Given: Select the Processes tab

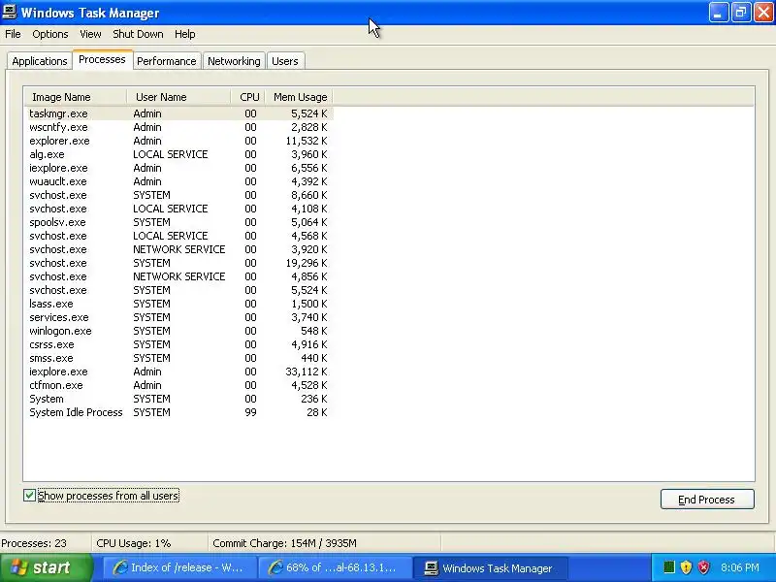Looking at the screenshot, I should coord(103,59).
